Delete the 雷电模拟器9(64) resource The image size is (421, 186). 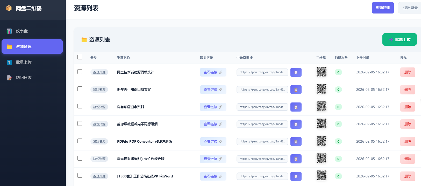408,159
